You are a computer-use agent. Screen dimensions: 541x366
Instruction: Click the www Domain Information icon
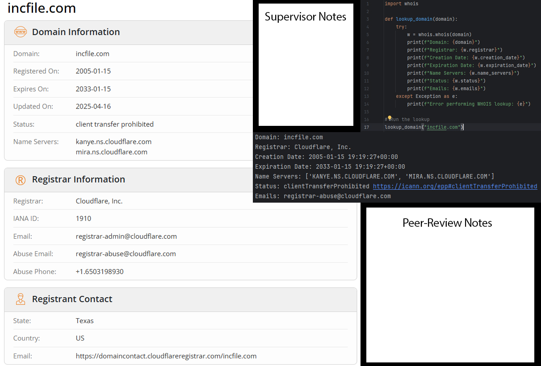coord(21,32)
